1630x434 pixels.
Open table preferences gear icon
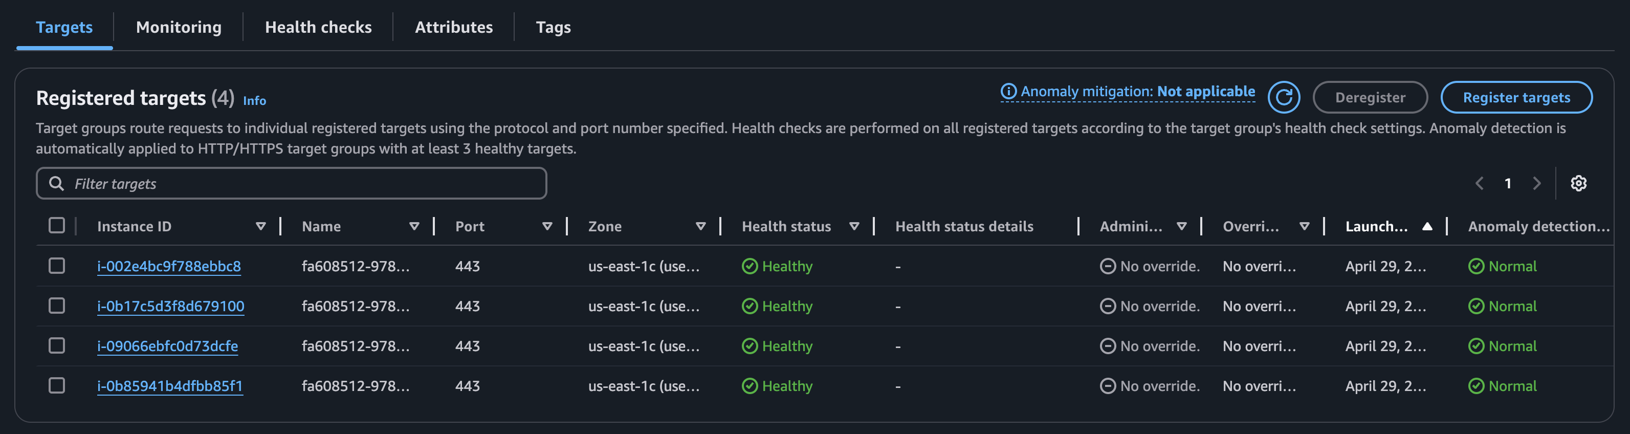[x=1578, y=183]
